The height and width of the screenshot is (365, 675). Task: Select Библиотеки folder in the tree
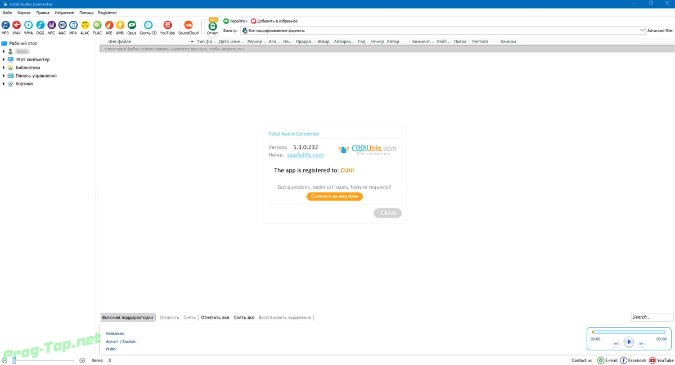(28, 67)
